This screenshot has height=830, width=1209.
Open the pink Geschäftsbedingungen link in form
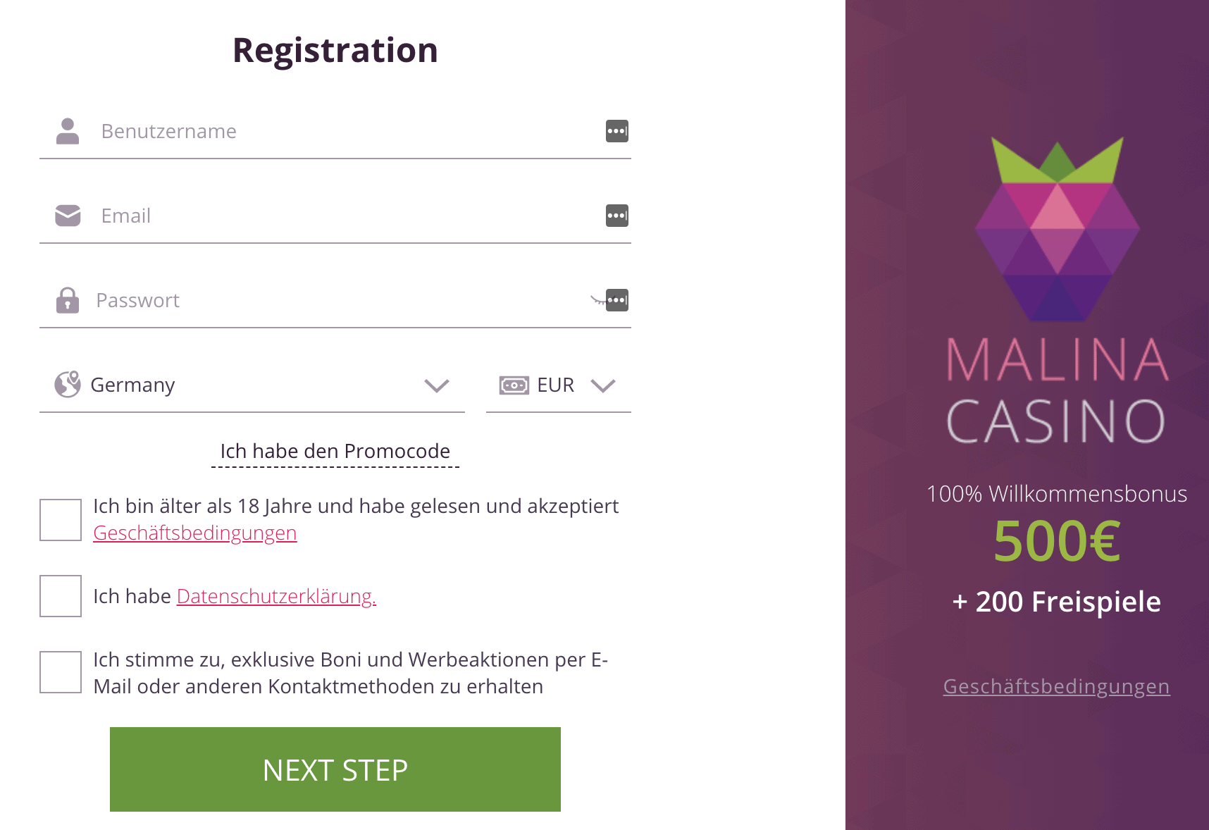click(x=195, y=533)
